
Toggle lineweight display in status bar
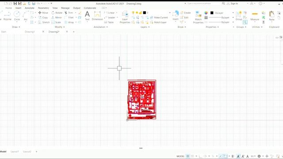(x=233, y=156)
